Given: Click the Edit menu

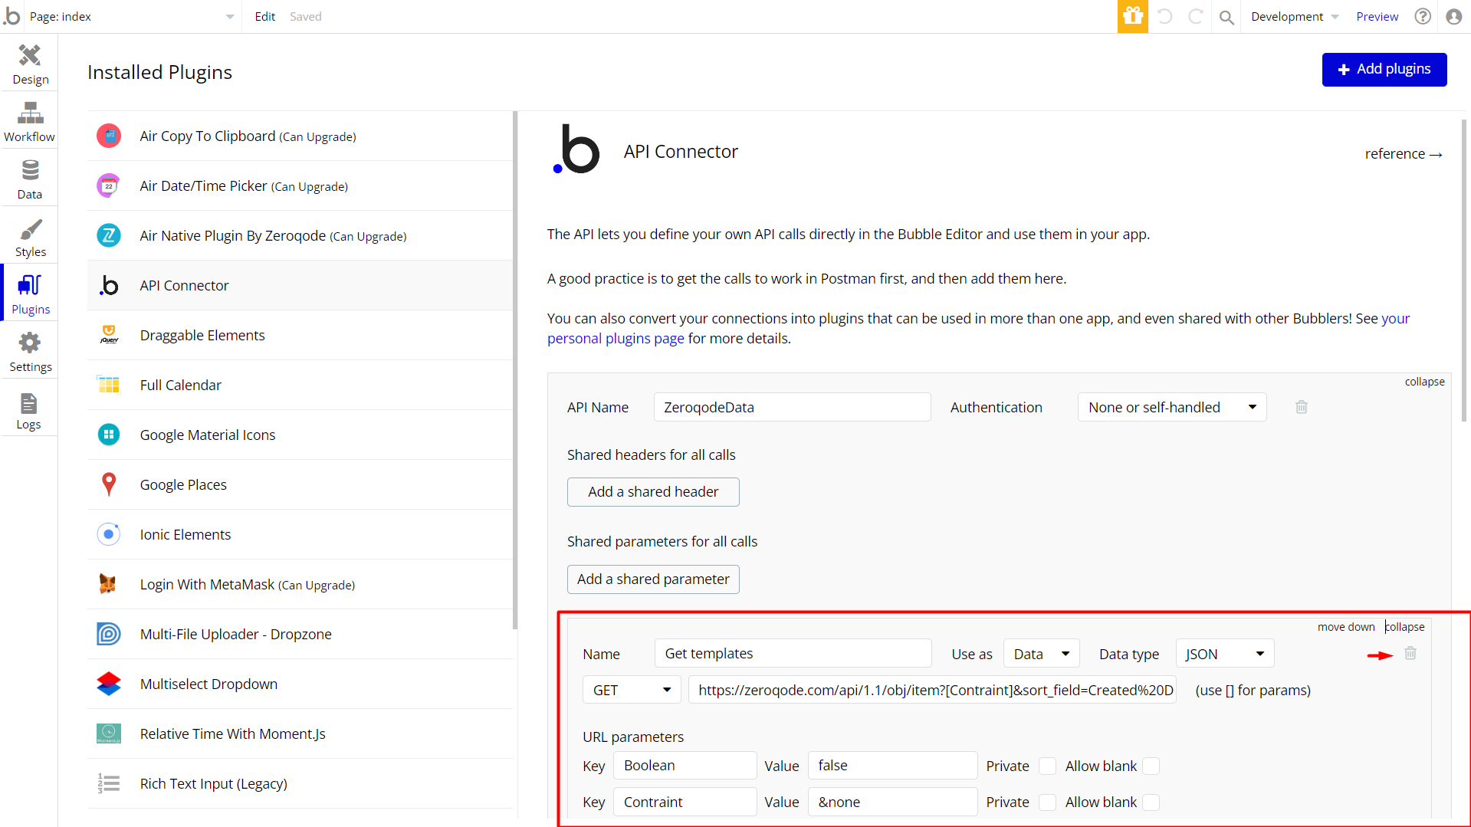Looking at the screenshot, I should click(264, 17).
